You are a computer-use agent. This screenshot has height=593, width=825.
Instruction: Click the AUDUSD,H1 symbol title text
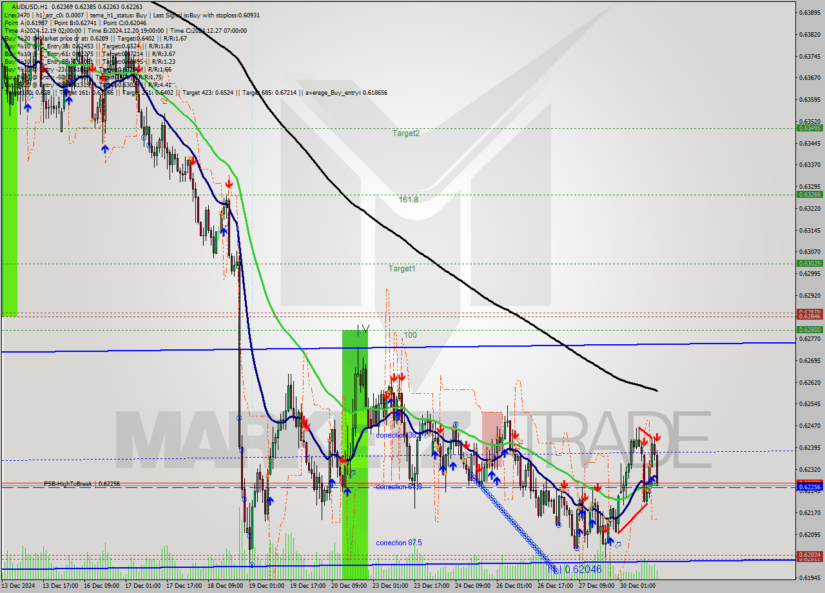[30, 6]
